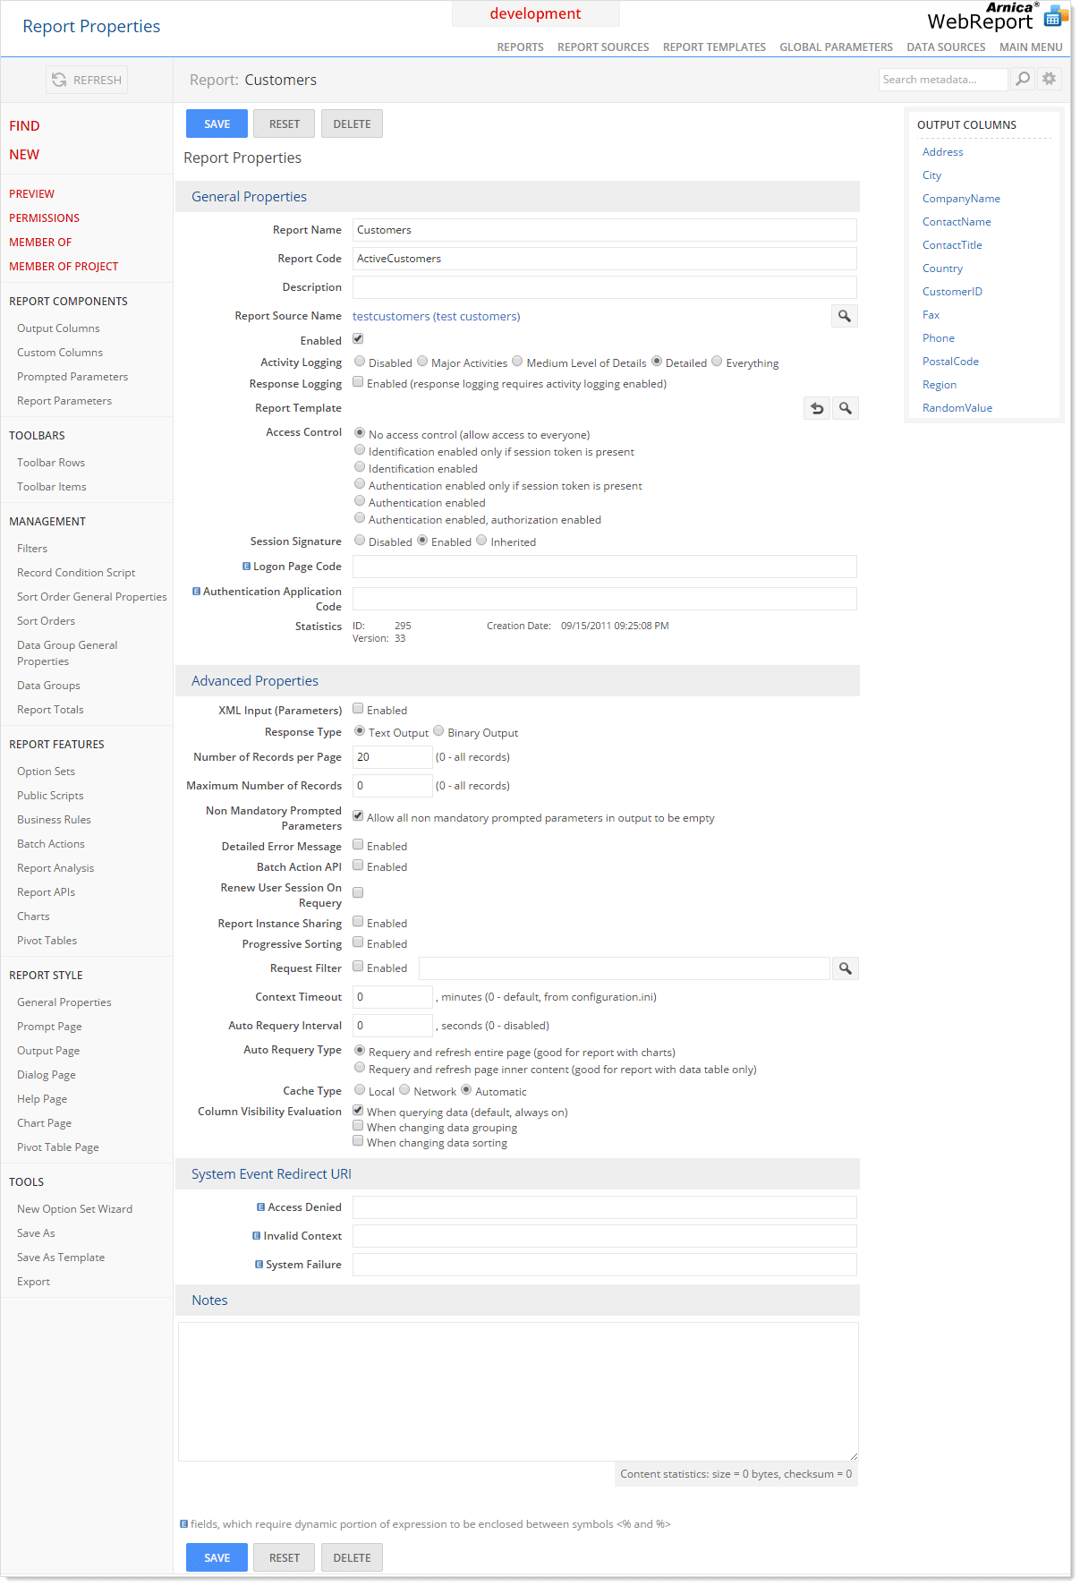Click the WebReport logo icon

click(1056, 16)
